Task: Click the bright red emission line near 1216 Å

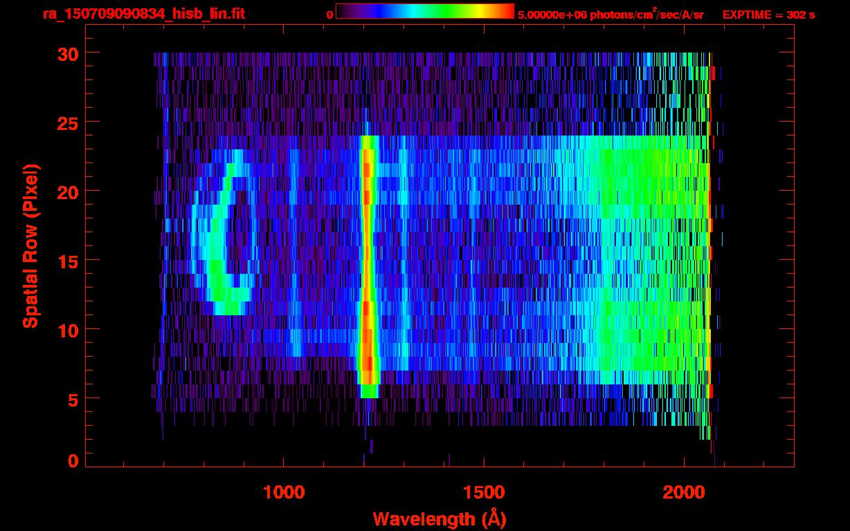Action: (x=368, y=266)
